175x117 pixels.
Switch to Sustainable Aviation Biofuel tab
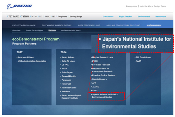(57, 25)
